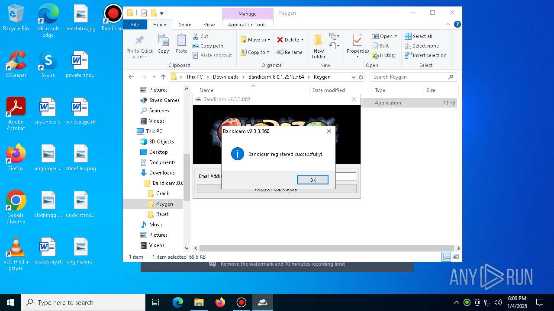
Task: Open the Delete dropdown arrow
Action: 302,40
